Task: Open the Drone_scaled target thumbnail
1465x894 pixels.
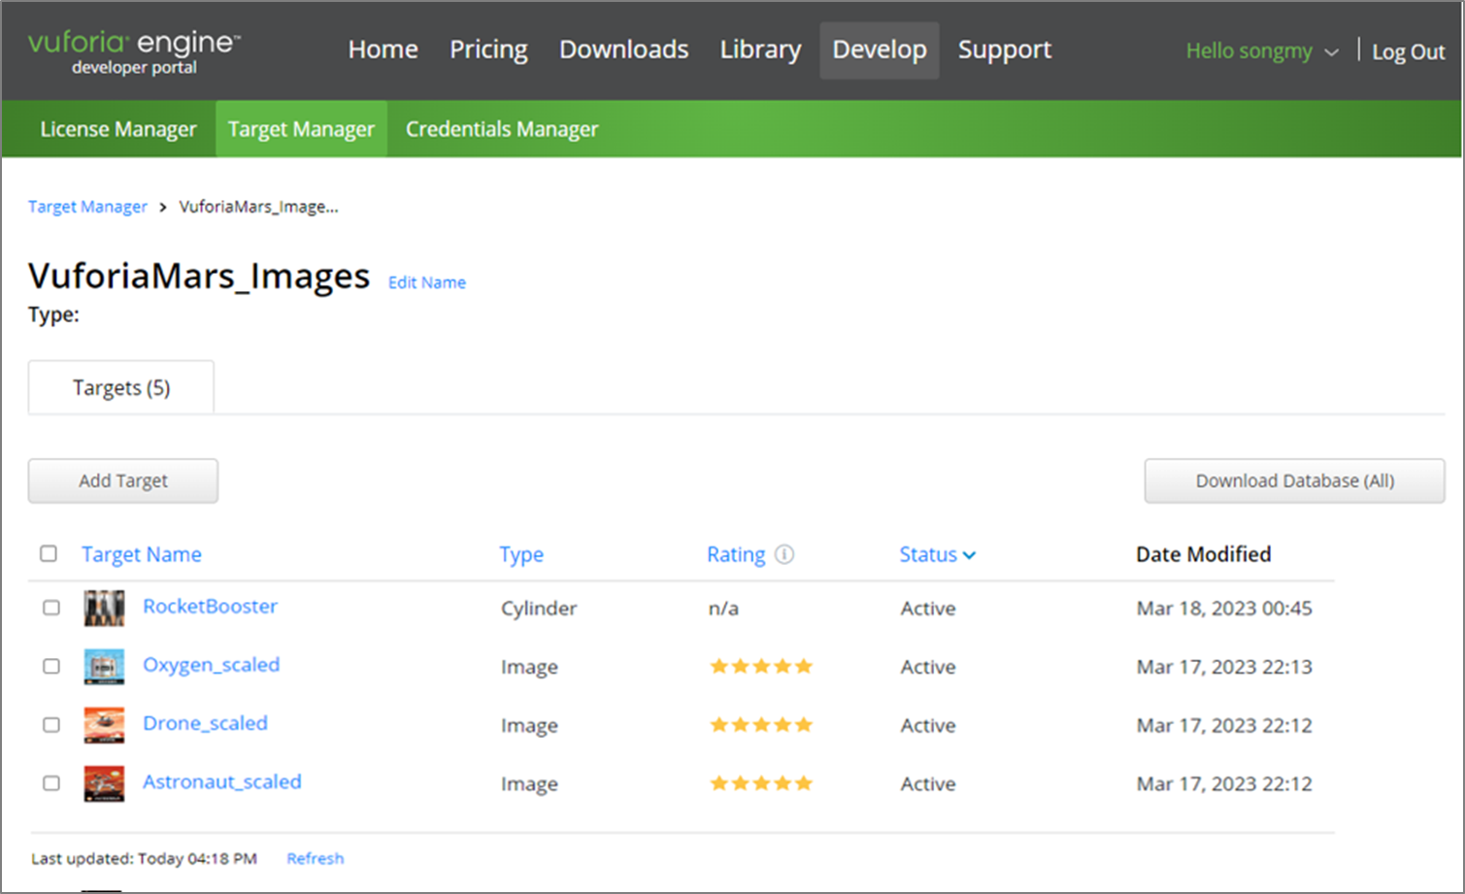Action: coord(104,725)
